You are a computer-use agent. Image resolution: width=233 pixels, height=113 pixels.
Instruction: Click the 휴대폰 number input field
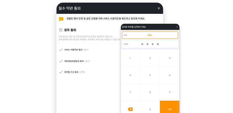(150, 35)
